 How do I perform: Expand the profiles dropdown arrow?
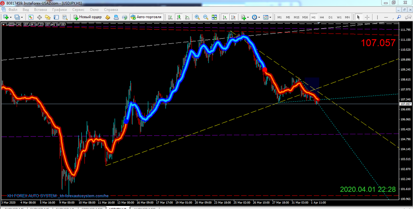tap(22, 17)
